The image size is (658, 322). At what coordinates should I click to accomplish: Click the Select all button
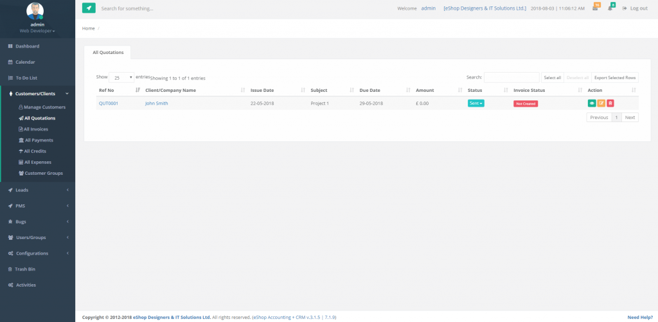pyautogui.click(x=552, y=77)
